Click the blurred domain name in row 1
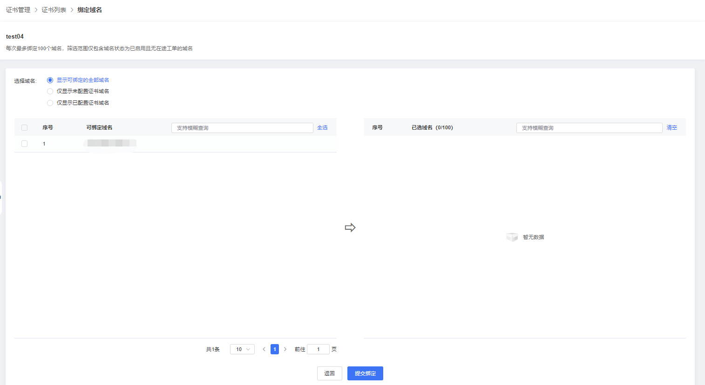Viewport: 705px width, 385px height. tap(110, 143)
